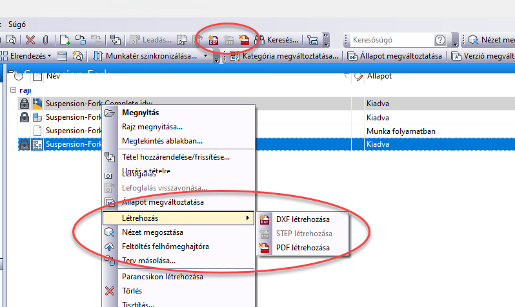Select greyed STEP létrehozása in the submenu
This screenshot has width=515, height=307.
point(303,234)
